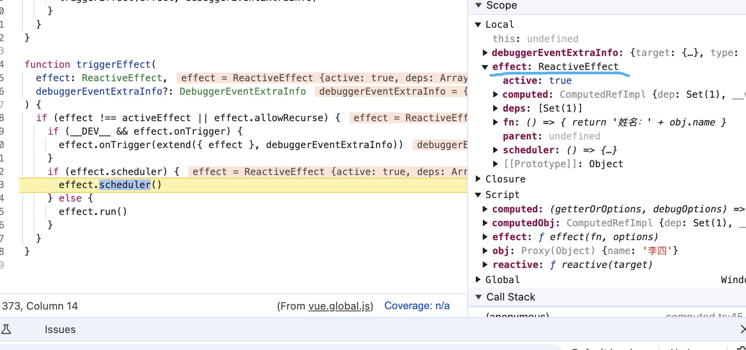Click the '李四' name value

657,251
